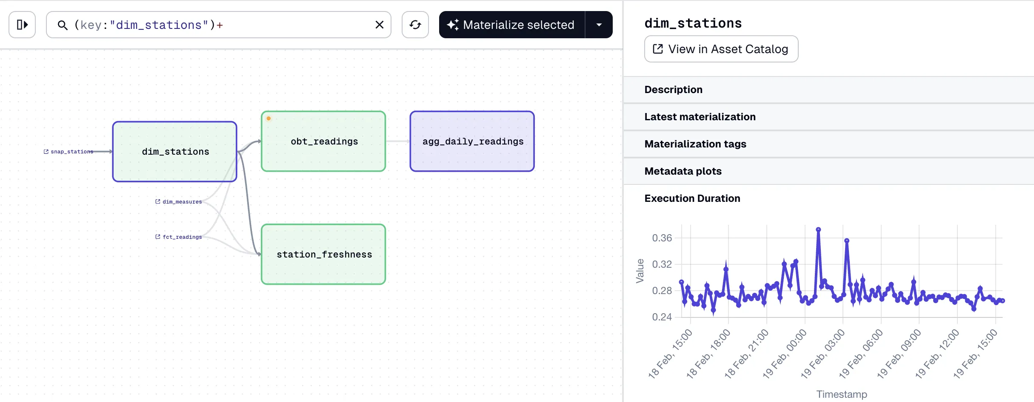1034x402 pixels.
Task: Select the obt_readings asset node
Action: (x=323, y=142)
